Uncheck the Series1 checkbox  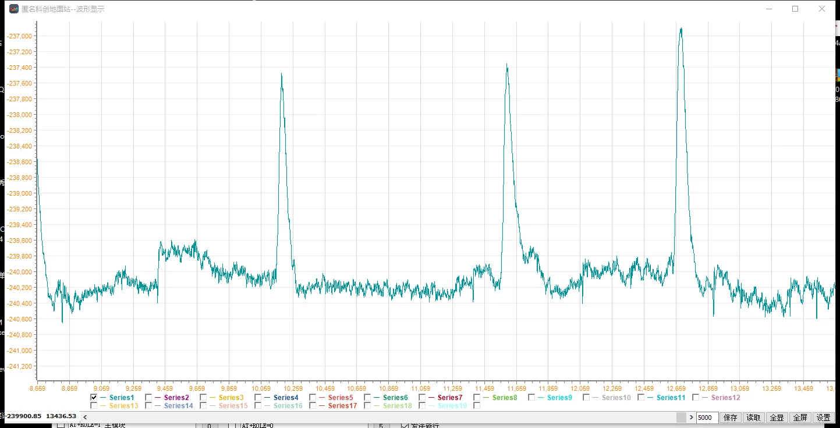[94, 398]
